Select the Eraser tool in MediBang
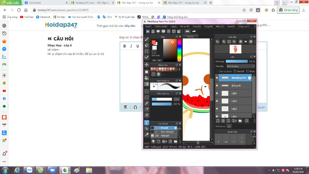 [147, 45]
